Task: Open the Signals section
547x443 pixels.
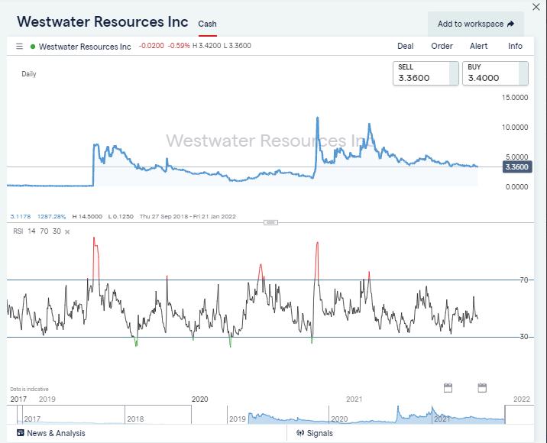Action: pyautogui.click(x=315, y=433)
